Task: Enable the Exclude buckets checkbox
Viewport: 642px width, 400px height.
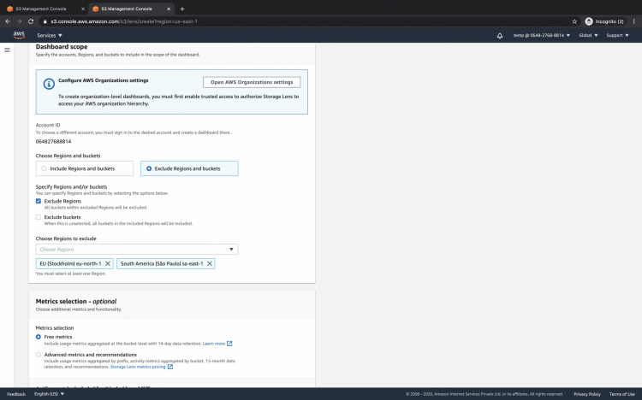Action: [39, 217]
